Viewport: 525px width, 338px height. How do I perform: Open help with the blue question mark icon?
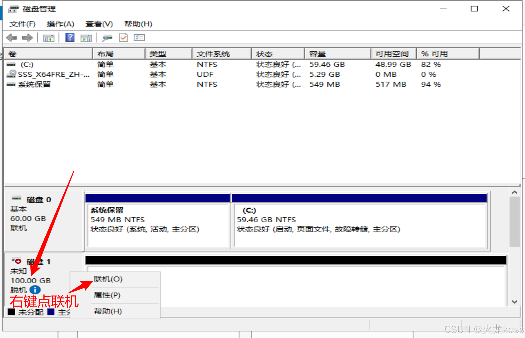(x=70, y=38)
